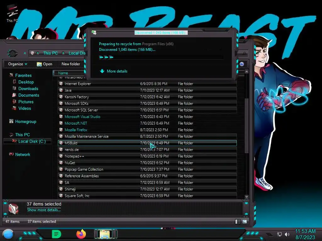Open This PC desktop shortcut icon
This screenshot has width=322, height=241.
pos(12,13)
